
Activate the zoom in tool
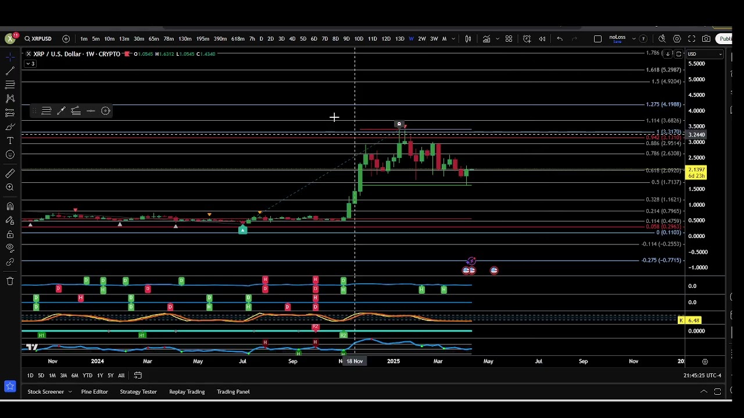[10, 188]
